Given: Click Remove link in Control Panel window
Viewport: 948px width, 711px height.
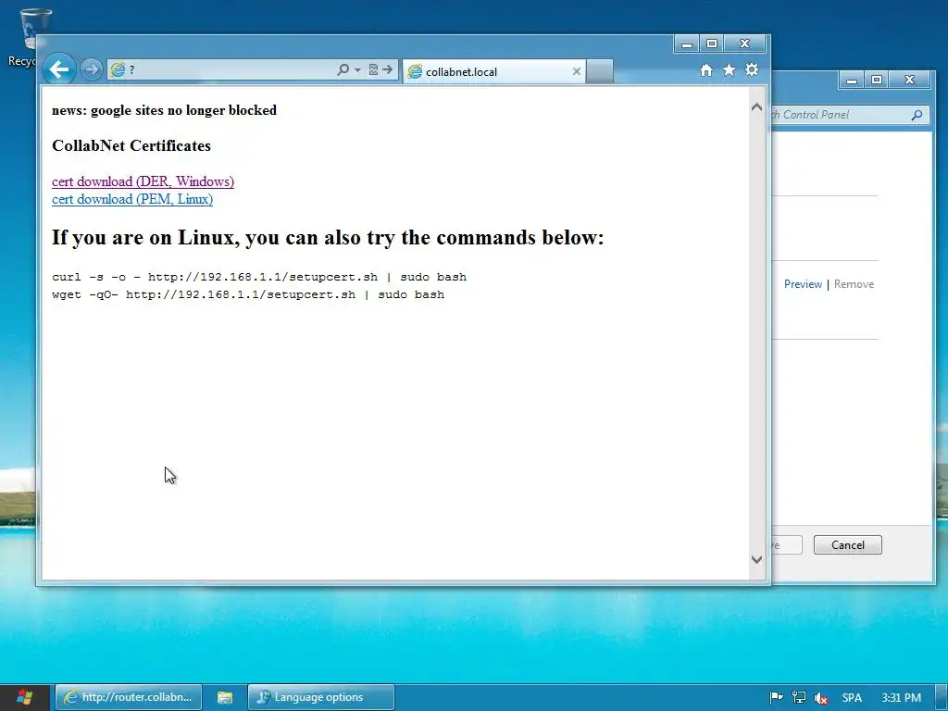Looking at the screenshot, I should point(854,284).
